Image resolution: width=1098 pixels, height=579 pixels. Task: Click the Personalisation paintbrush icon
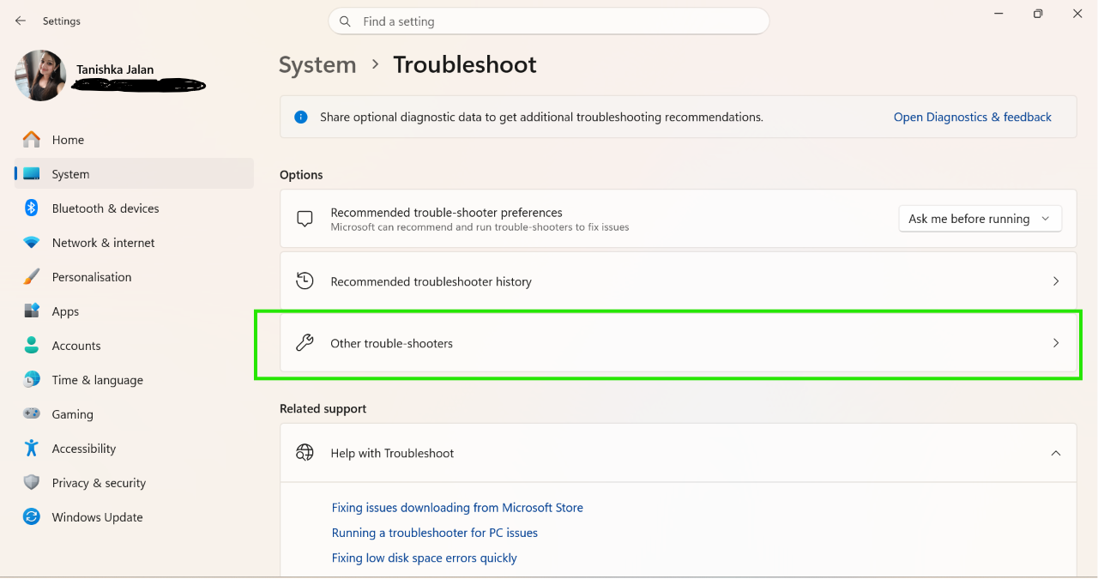(32, 277)
